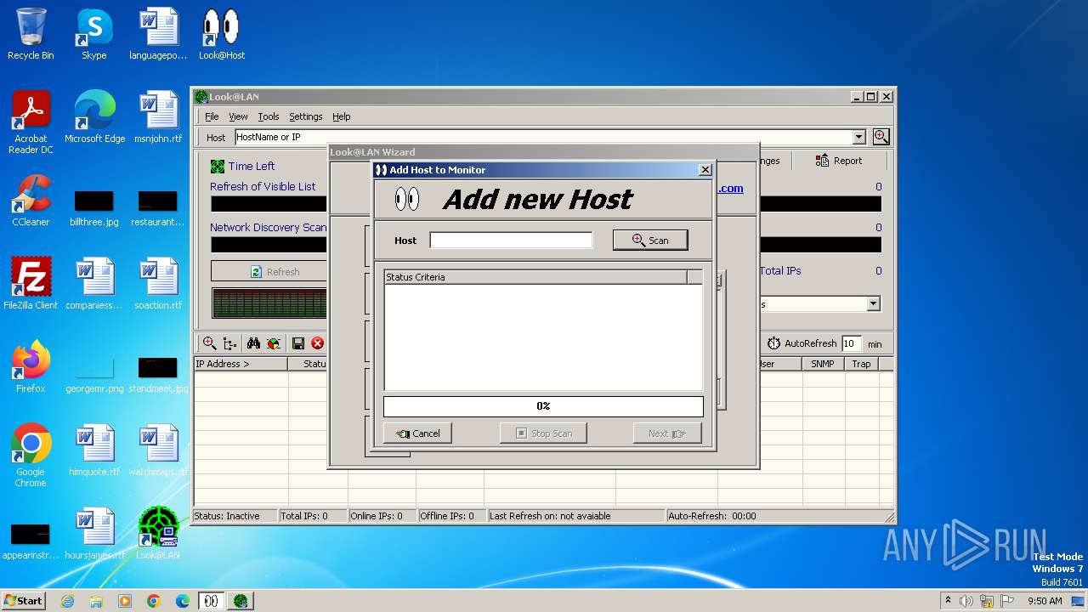This screenshot has width=1088, height=612.
Task: Open the Report tab in Look@LAN
Action: (x=838, y=161)
